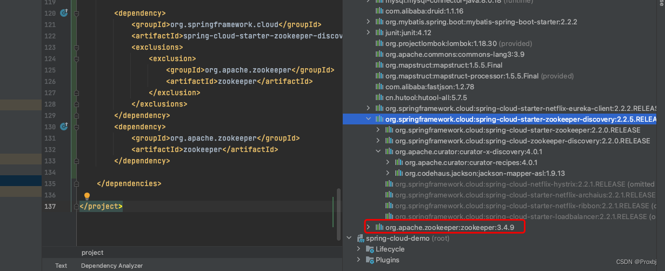The image size is (665, 271).
Task: Expand the jackson-mapper-asl:1.9.13 node
Action: (388, 173)
